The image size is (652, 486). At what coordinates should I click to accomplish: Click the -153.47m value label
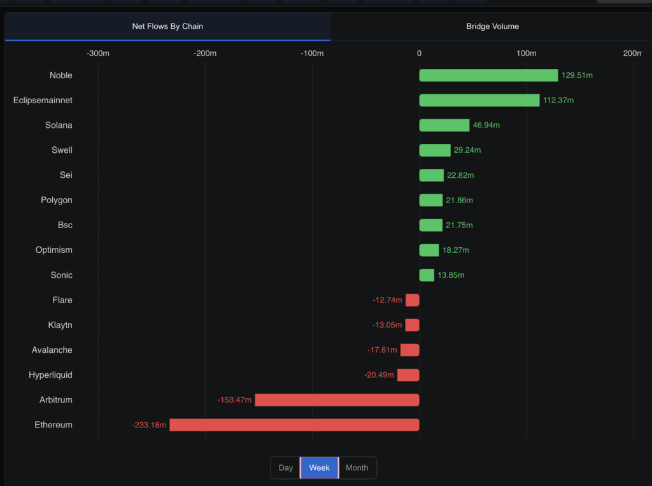[234, 400]
